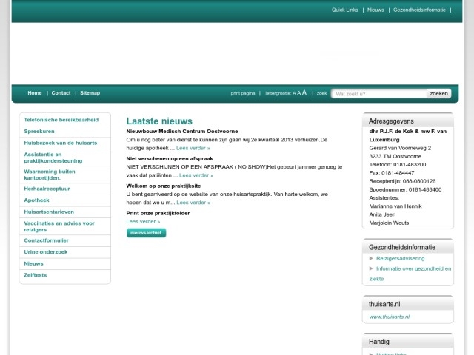The image size is (474, 355).
Task: Open Quick Links in top bar
Action: click(x=344, y=10)
